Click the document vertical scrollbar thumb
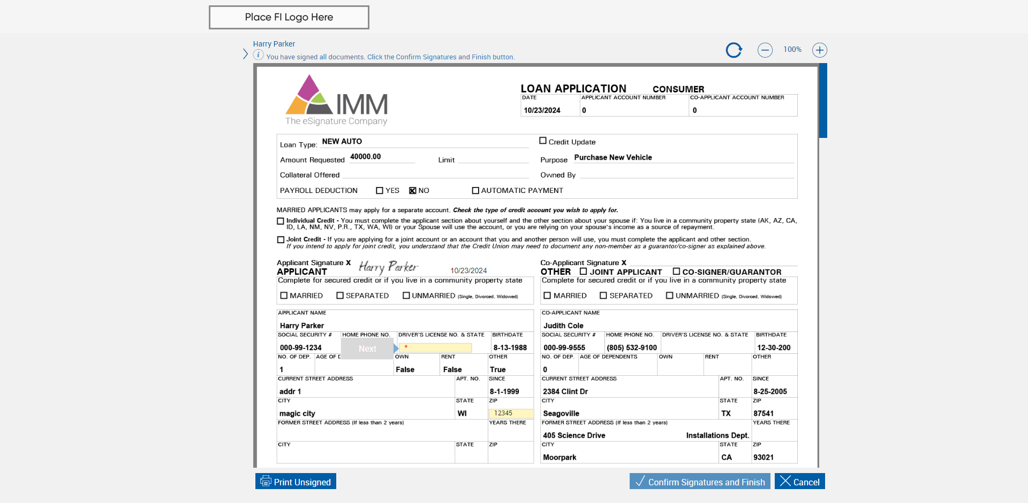 click(823, 100)
